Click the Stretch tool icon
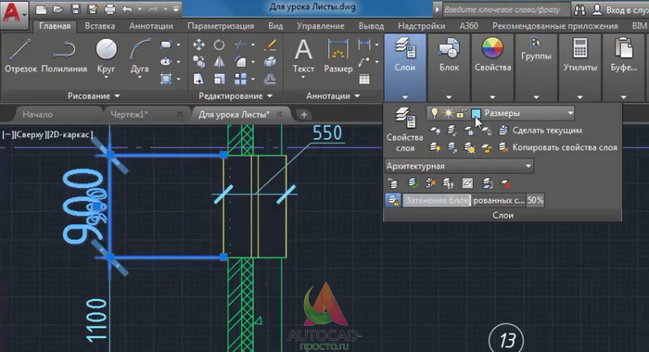This screenshot has height=352, width=649. pyautogui.click(x=198, y=79)
